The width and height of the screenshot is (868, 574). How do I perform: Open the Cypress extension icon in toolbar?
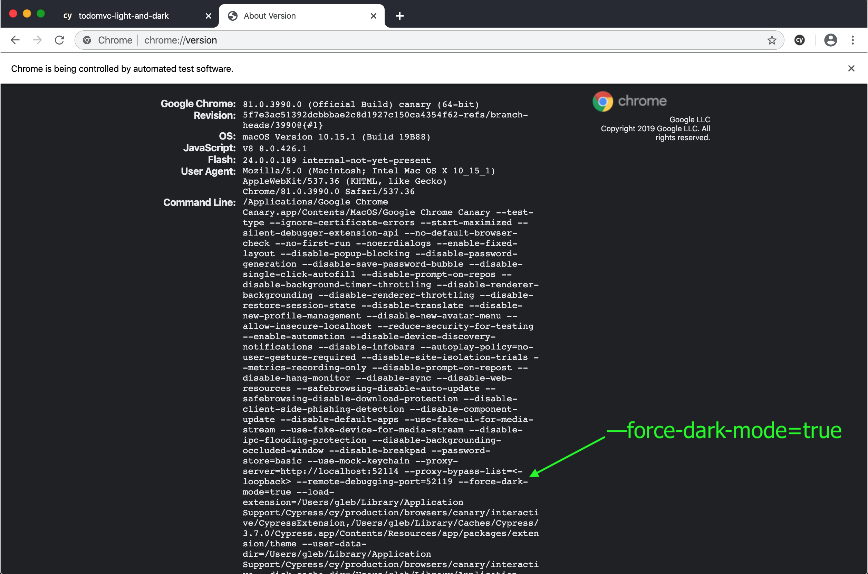pos(800,40)
